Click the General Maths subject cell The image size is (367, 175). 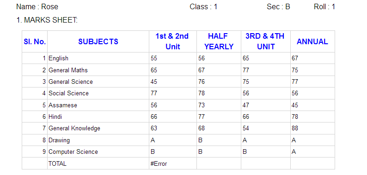(x=98, y=70)
